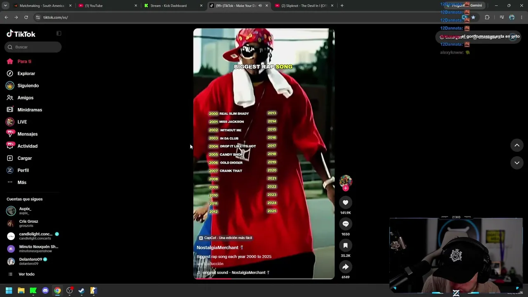
Task: Close the Stream - Kick Dashboard tab
Action: [201, 6]
